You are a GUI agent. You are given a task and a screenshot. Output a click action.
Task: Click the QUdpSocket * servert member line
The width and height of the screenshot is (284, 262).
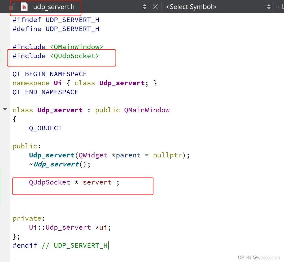click(74, 182)
